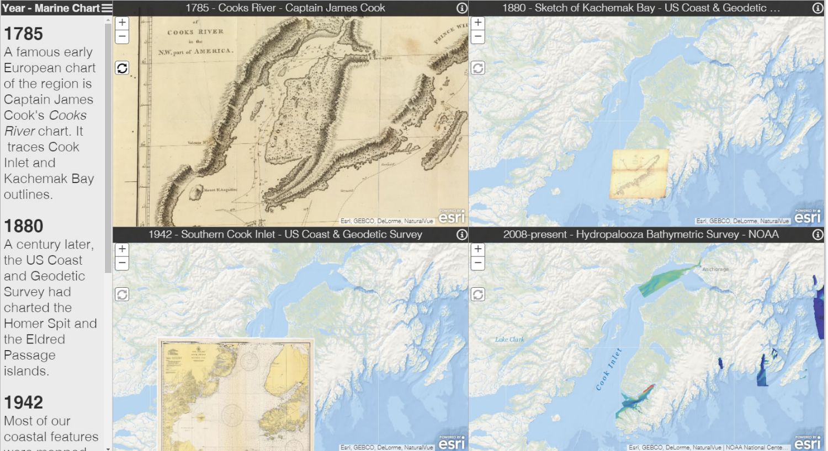Screen dimensions: 828x451
Task: Zoom in on the 1942 Southern Cook Inlet map
Action: pos(122,249)
